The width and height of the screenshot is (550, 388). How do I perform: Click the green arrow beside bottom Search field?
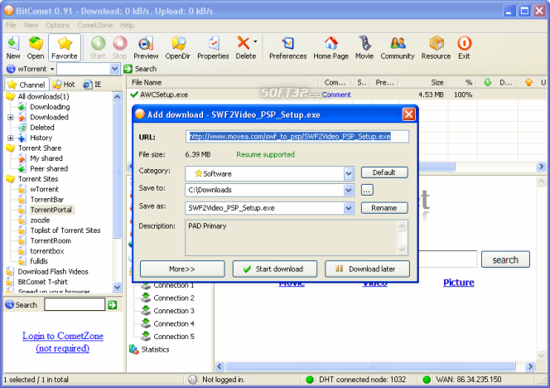pyautogui.click(x=113, y=305)
